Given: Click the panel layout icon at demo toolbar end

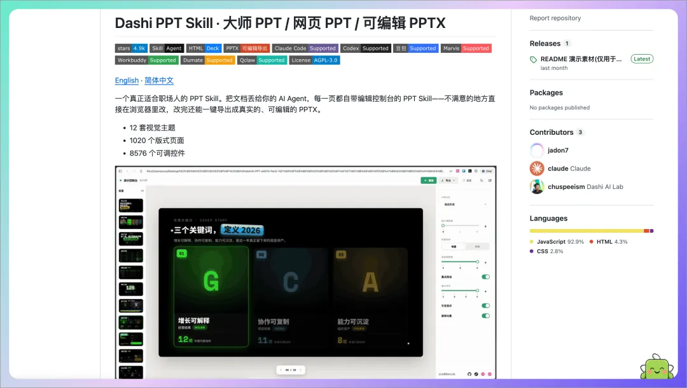Looking at the screenshot, I should (490, 181).
